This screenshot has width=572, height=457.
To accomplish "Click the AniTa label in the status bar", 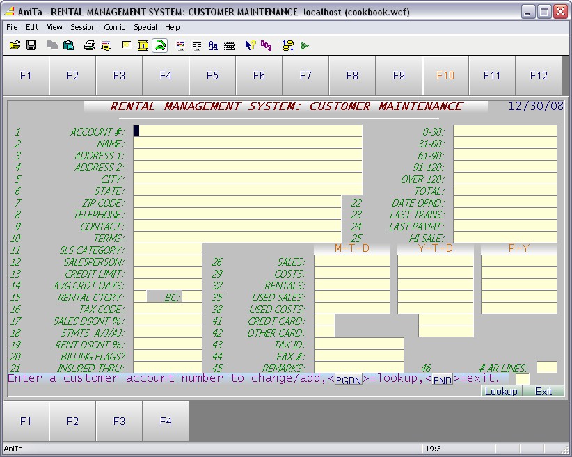I will pos(13,449).
